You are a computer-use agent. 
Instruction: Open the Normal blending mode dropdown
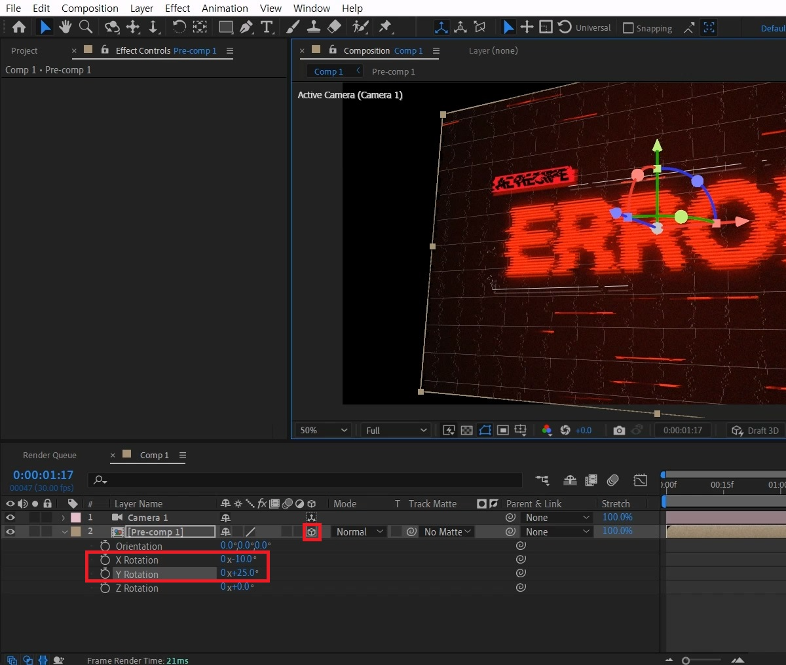(359, 532)
